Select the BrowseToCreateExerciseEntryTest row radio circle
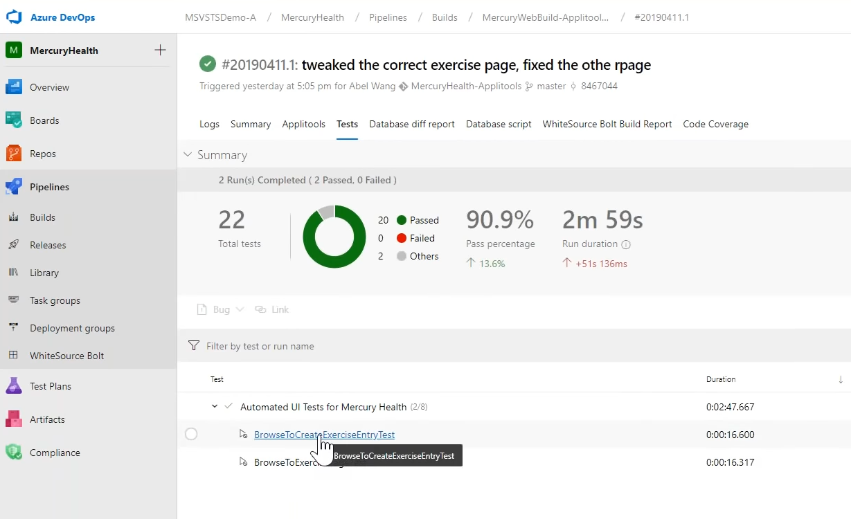This screenshot has height=519, width=851. [x=191, y=434]
